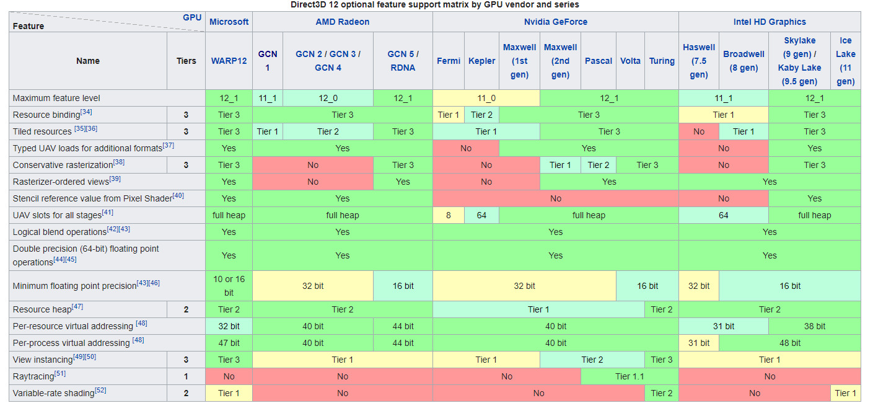Follow the GCN 1 column link
873x416 pixels.
[x=268, y=61]
